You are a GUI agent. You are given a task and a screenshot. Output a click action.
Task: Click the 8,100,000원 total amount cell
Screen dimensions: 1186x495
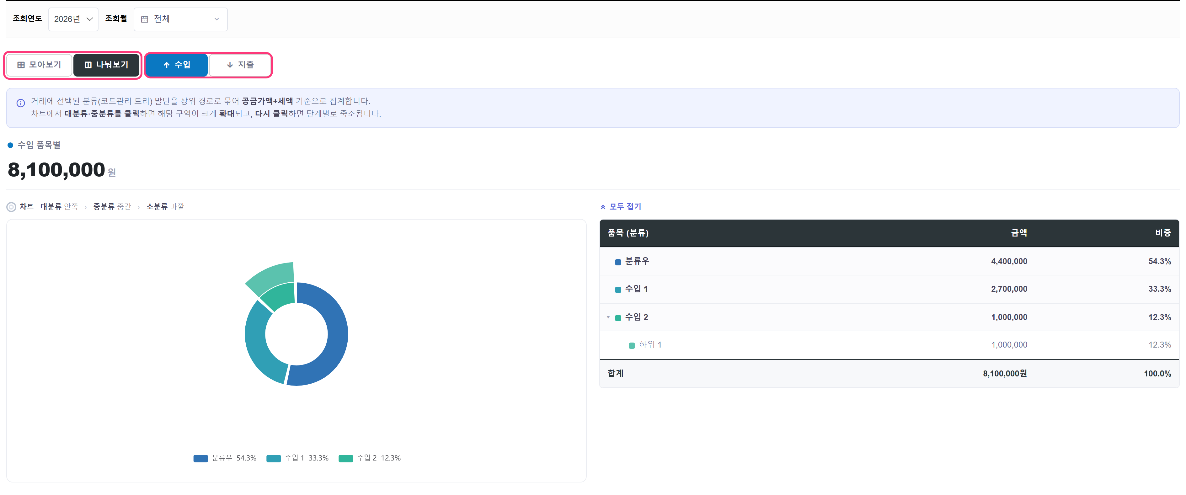pos(1005,373)
